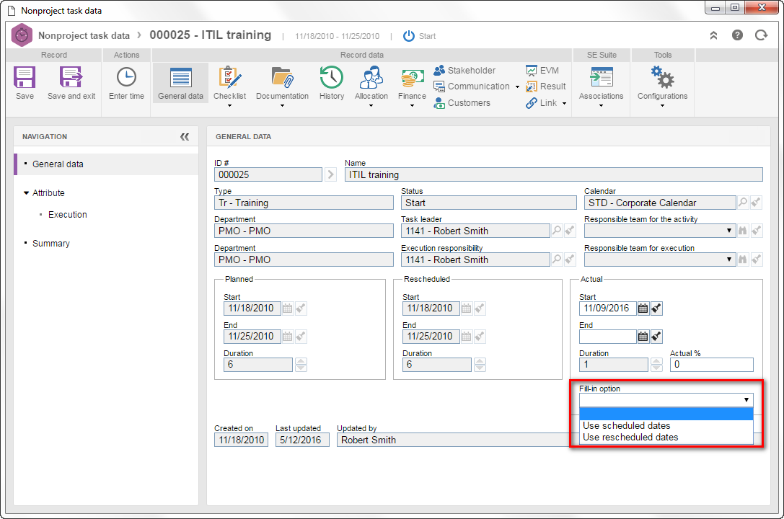This screenshot has height=519, width=784.
Task: Collapse the Attribute tree node
Action: pos(27,192)
